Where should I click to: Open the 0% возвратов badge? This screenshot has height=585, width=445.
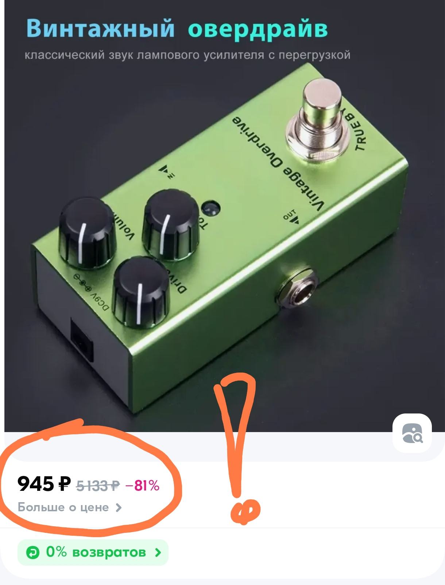[93, 553]
